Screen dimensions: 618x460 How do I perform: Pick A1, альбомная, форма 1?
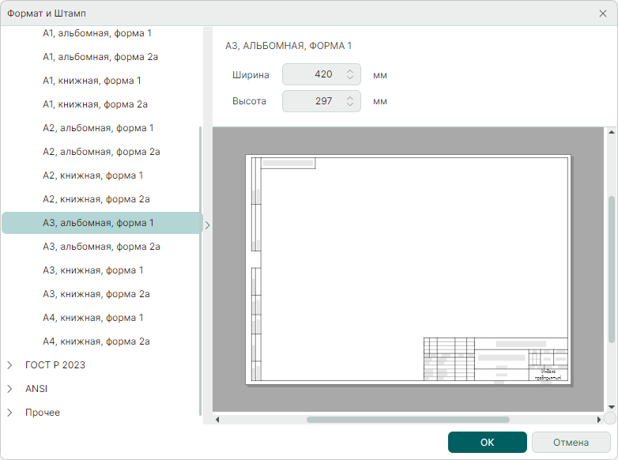coord(97,33)
